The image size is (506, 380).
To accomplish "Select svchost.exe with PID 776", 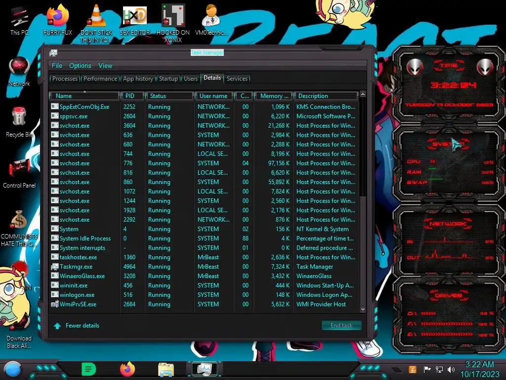I will click(204, 163).
